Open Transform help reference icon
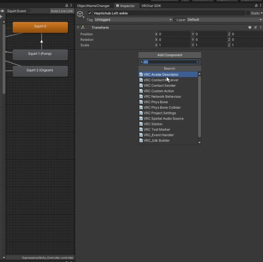Viewport: 263px width, 262px height. tap(250, 27)
